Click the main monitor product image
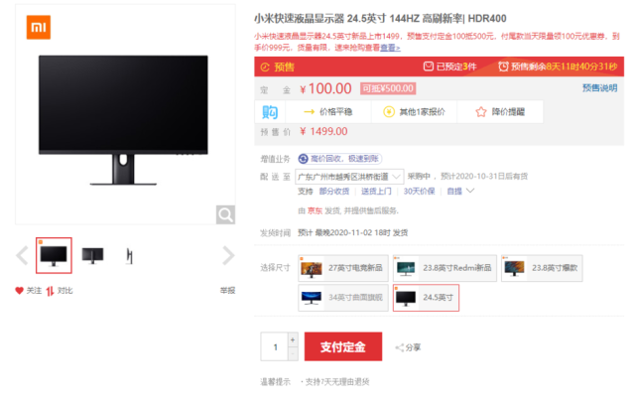 click(x=123, y=120)
